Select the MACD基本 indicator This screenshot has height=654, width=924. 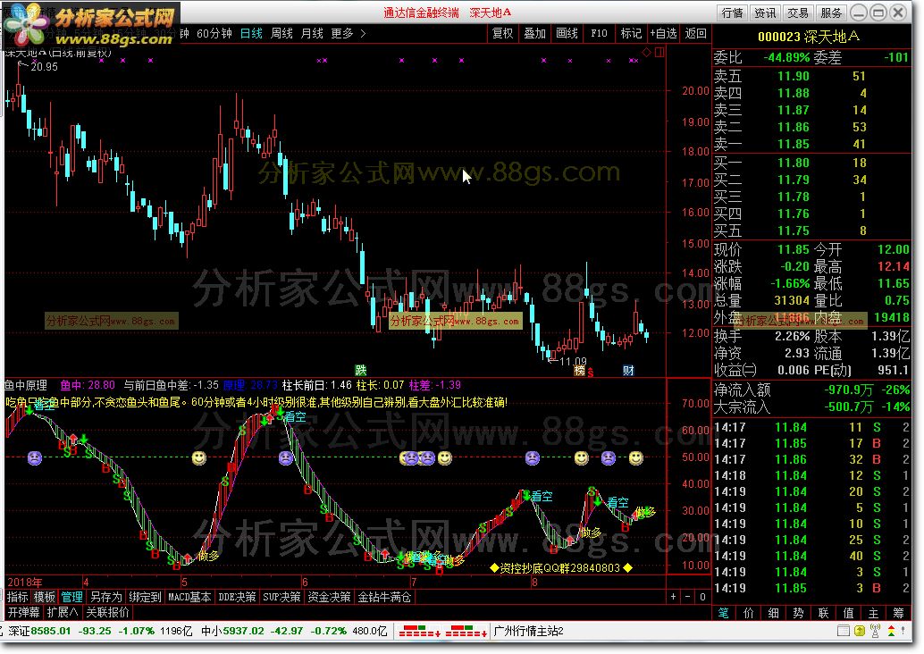click(x=189, y=597)
